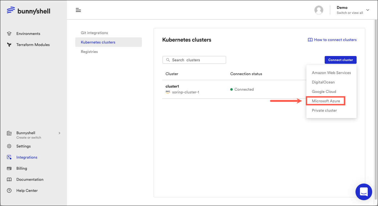The height and width of the screenshot is (206, 378).
Task: Click the Bunnyshell organization building icon
Action: click(x=9, y=133)
